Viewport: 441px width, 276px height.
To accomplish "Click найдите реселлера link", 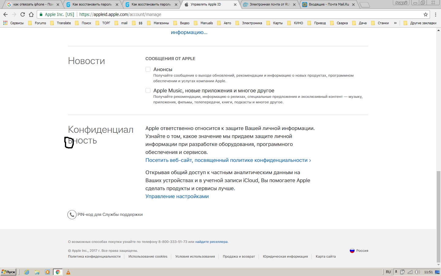I will 211,242.
